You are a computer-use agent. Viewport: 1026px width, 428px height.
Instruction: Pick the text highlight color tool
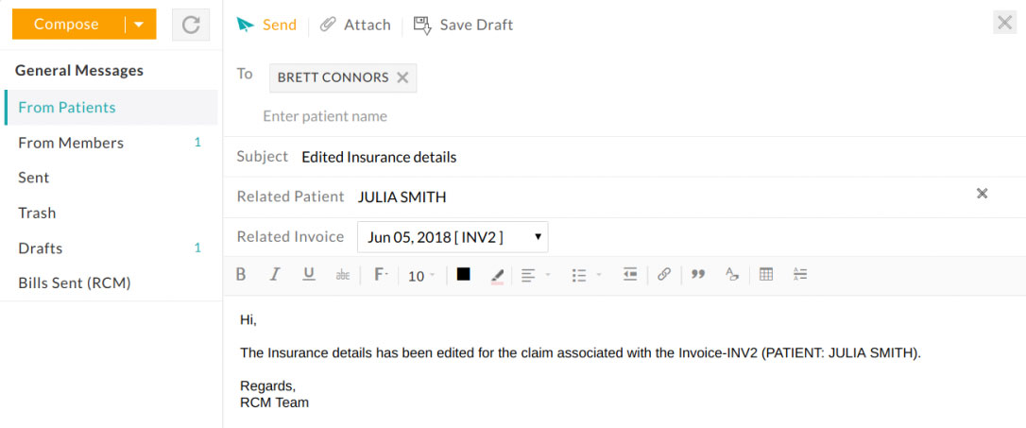click(x=498, y=275)
